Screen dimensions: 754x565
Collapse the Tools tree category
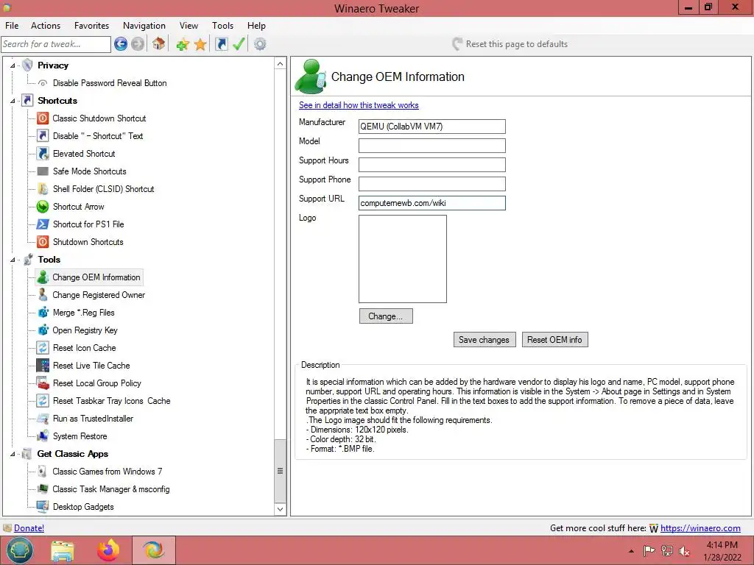[13, 260]
